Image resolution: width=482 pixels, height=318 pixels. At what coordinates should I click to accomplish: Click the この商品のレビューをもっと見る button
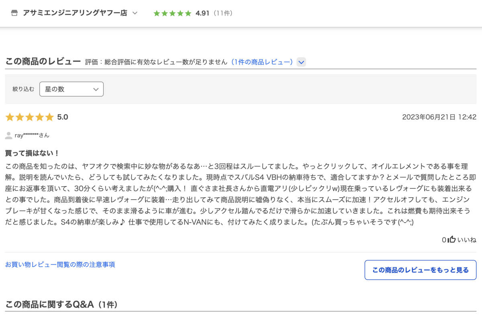(x=420, y=270)
